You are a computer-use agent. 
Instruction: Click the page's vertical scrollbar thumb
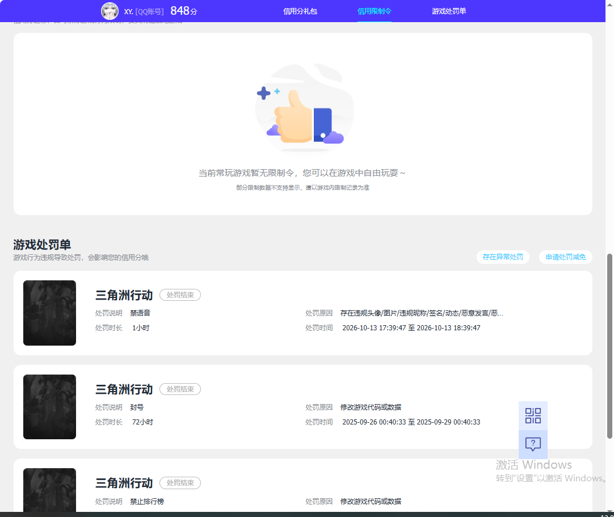pyautogui.click(x=609, y=346)
